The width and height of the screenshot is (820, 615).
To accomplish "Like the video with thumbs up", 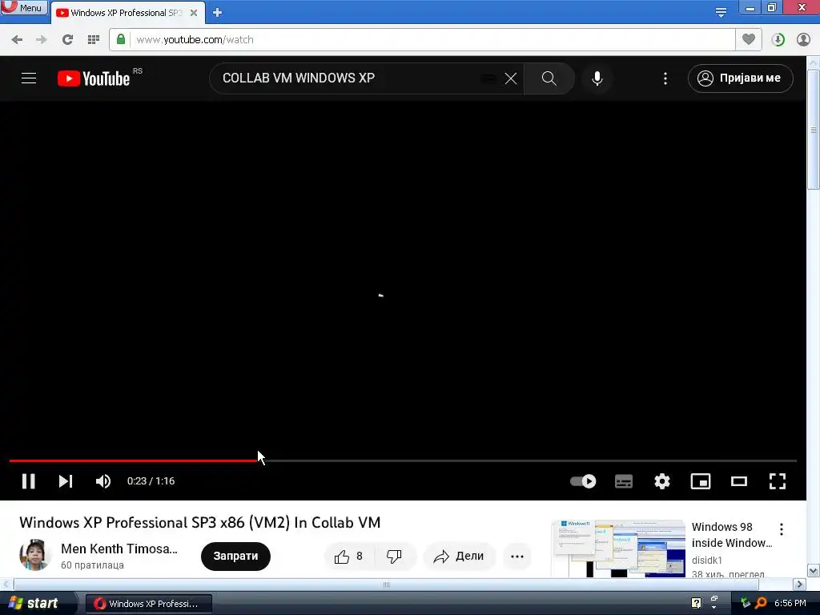I will pos(349,557).
